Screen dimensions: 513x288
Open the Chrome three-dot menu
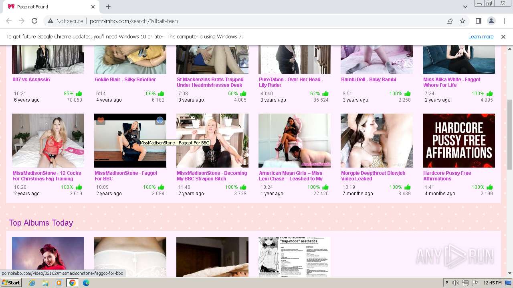pos(504,21)
